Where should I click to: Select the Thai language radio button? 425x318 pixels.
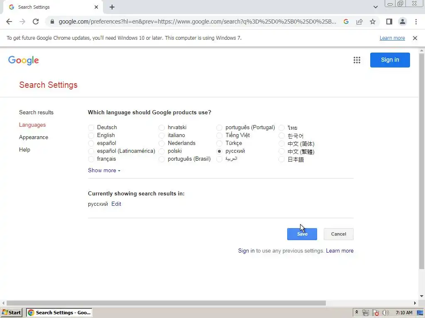click(282, 128)
